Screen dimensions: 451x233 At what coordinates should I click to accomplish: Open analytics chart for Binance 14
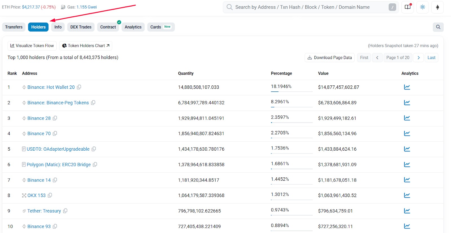tap(407, 180)
